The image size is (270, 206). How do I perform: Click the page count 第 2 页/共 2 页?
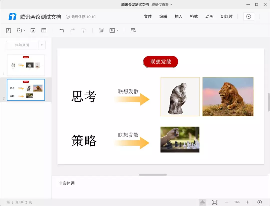coord(19,202)
